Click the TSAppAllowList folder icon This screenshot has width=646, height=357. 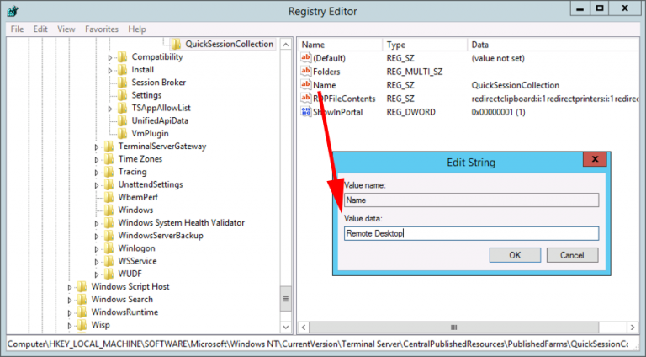click(x=122, y=108)
